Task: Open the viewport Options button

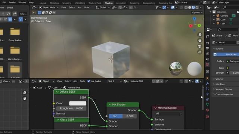Action: click(197, 13)
